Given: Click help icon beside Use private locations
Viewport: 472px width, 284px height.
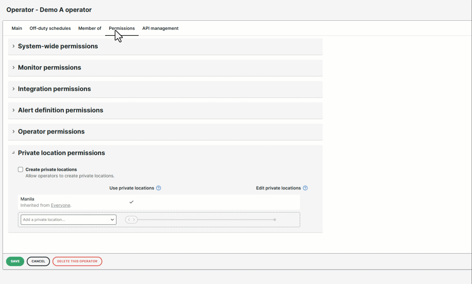Looking at the screenshot, I should (x=158, y=188).
